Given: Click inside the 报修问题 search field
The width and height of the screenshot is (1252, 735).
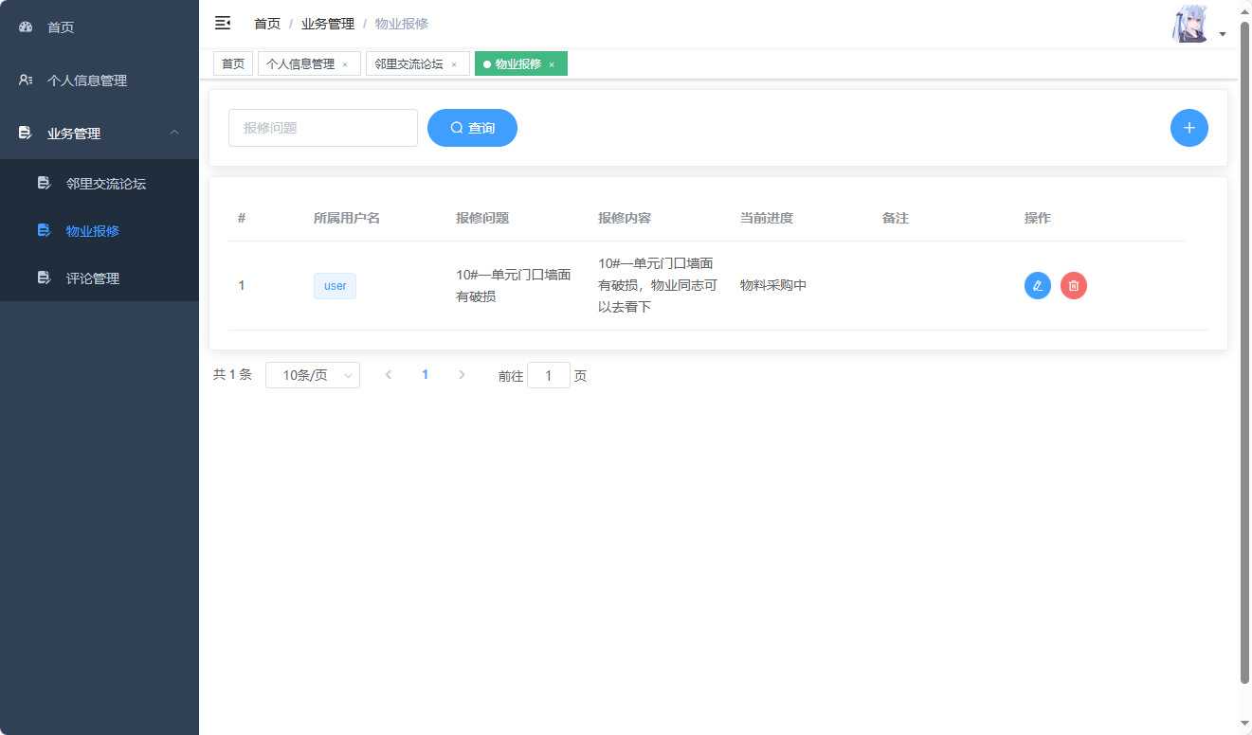Looking at the screenshot, I should [322, 127].
